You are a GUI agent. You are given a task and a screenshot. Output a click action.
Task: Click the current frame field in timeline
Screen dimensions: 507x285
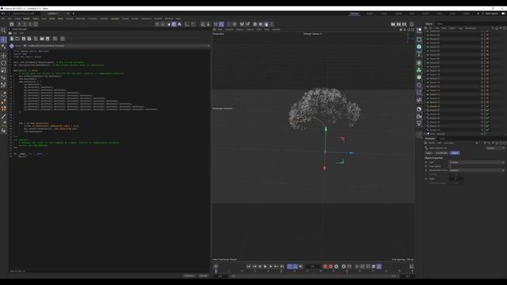(x=312, y=267)
